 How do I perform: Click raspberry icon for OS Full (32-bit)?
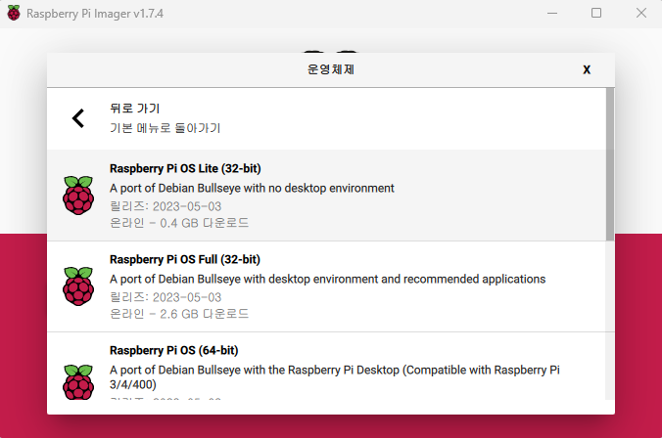[78, 286]
